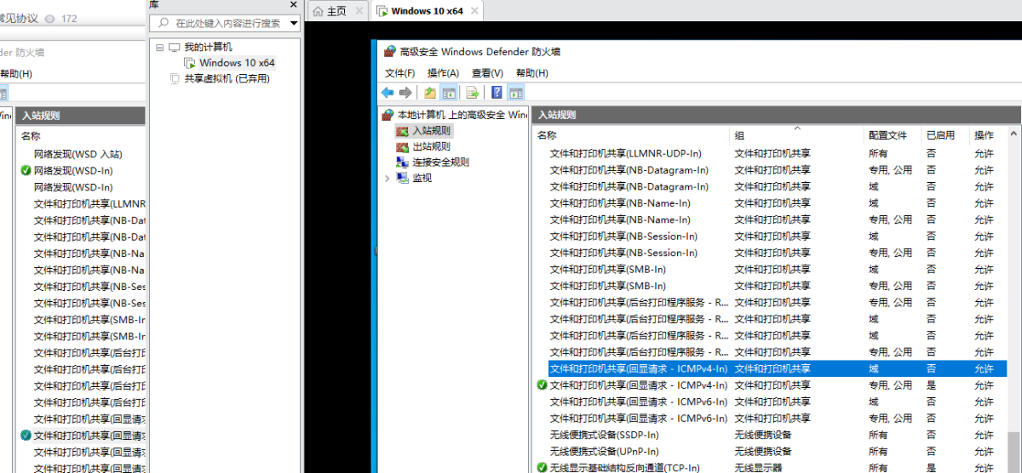Click the 共享虚拟机 icon in library

point(175,78)
